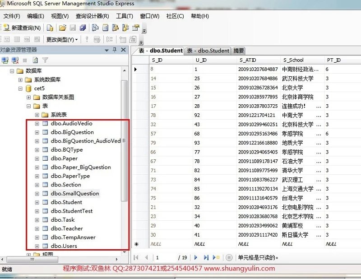
Task: Select dbo.Teacher table in the tree
Action: coord(67,228)
